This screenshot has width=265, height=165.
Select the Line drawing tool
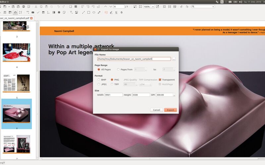83,13
